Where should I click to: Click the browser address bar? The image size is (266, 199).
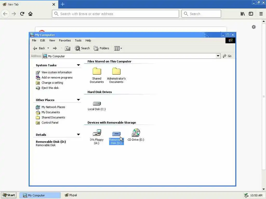115,14
